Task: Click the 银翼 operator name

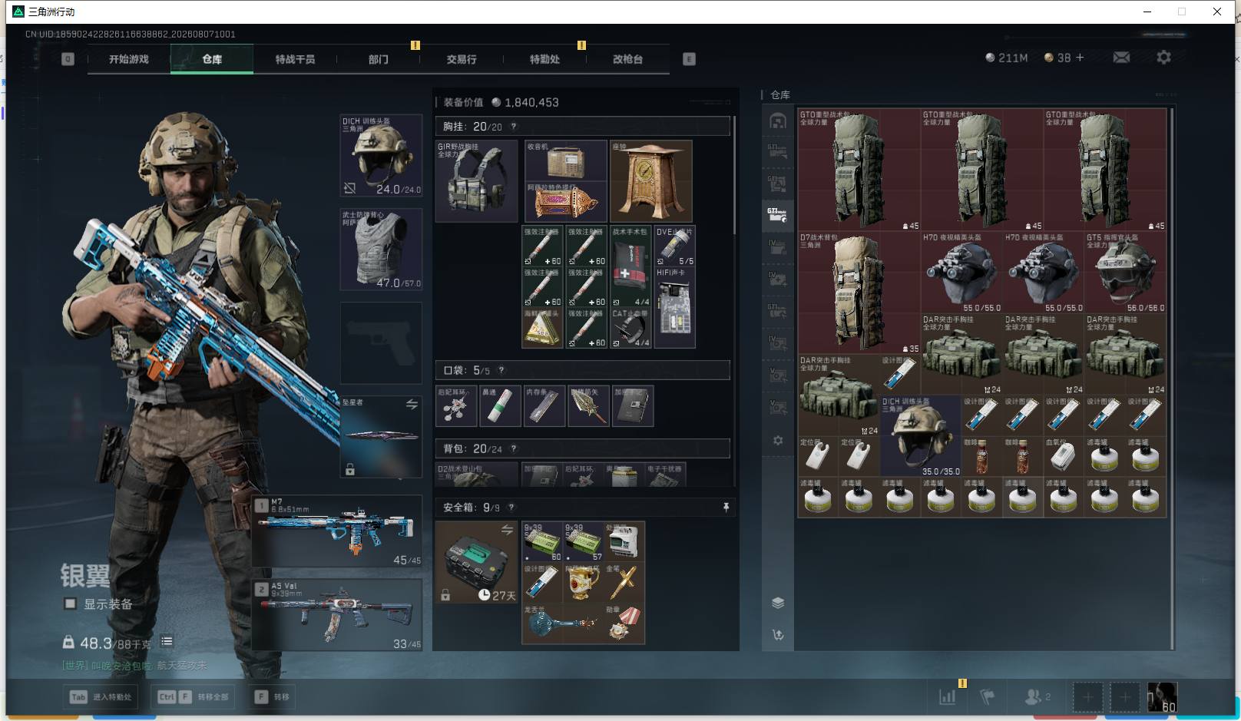Action: click(85, 575)
